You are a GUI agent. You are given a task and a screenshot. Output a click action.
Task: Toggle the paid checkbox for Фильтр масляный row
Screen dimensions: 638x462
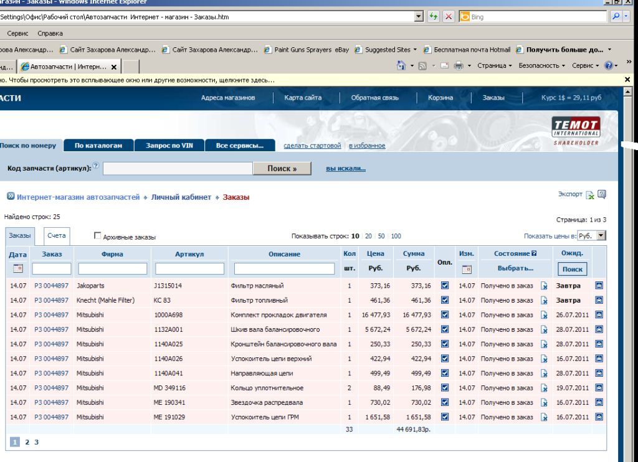(x=445, y=286)
